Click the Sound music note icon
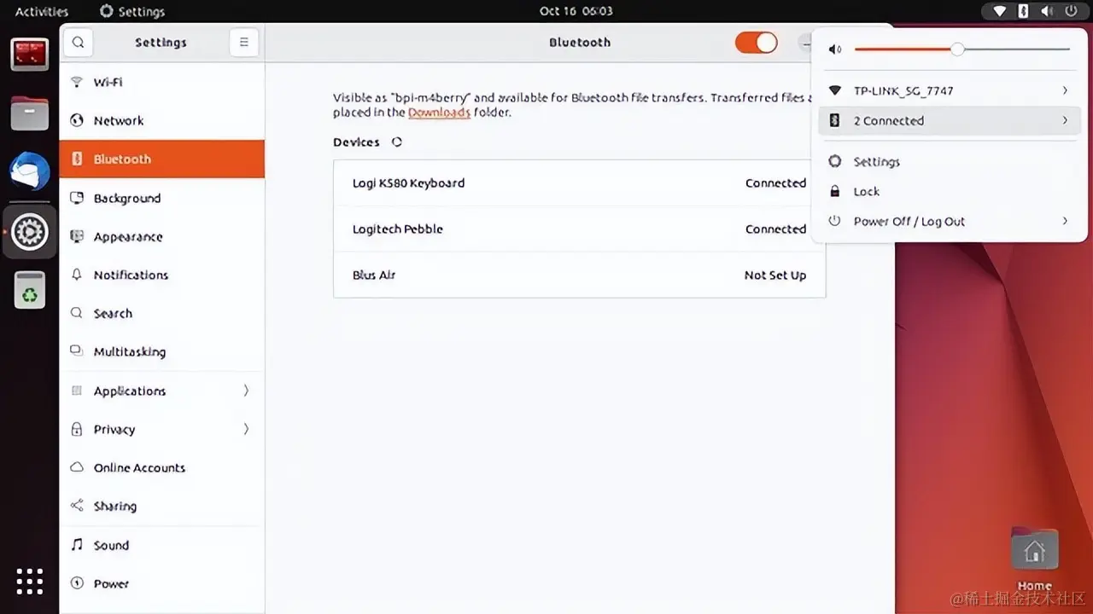Image resolution: width=1093 pixels, height=614 pixels. click(77, 544)
